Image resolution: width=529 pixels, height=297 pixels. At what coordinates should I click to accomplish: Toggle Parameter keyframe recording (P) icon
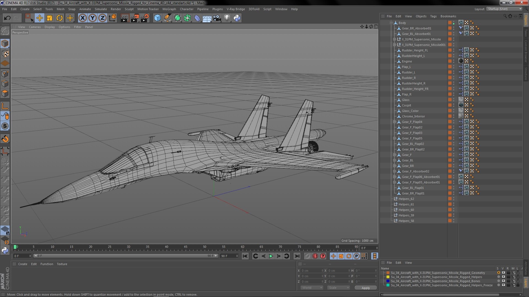(x=357, y=256)
